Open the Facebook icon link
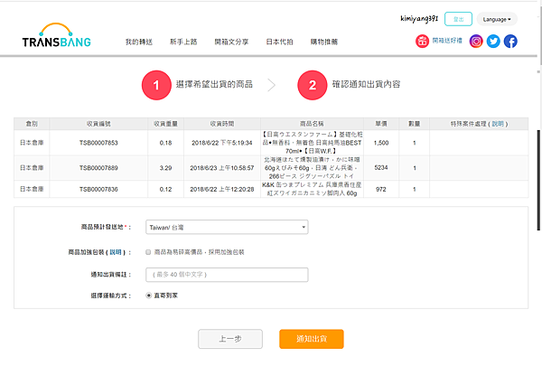This screenshot has height=366, width=542. pyautogui.click(x=510, y=41)
